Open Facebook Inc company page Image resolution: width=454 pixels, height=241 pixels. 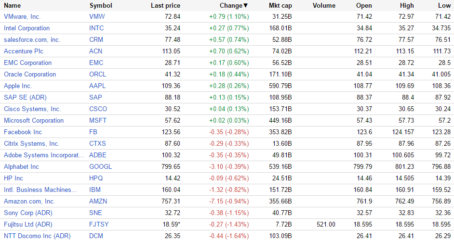[23, 132]
